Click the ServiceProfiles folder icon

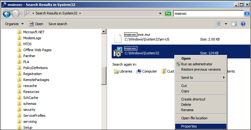(19, 116)
